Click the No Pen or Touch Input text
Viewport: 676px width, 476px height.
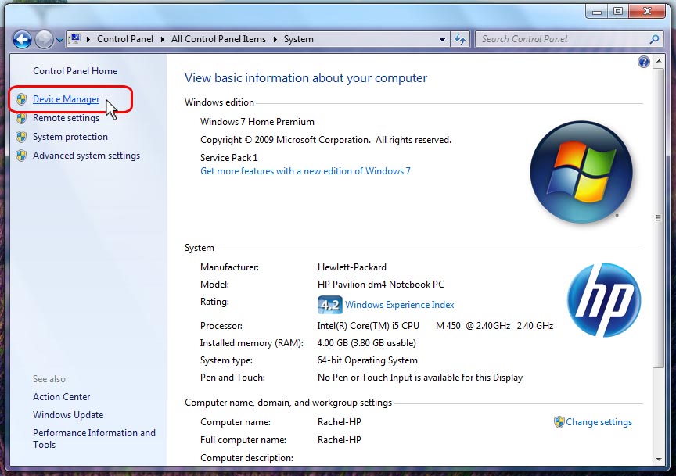420,378
